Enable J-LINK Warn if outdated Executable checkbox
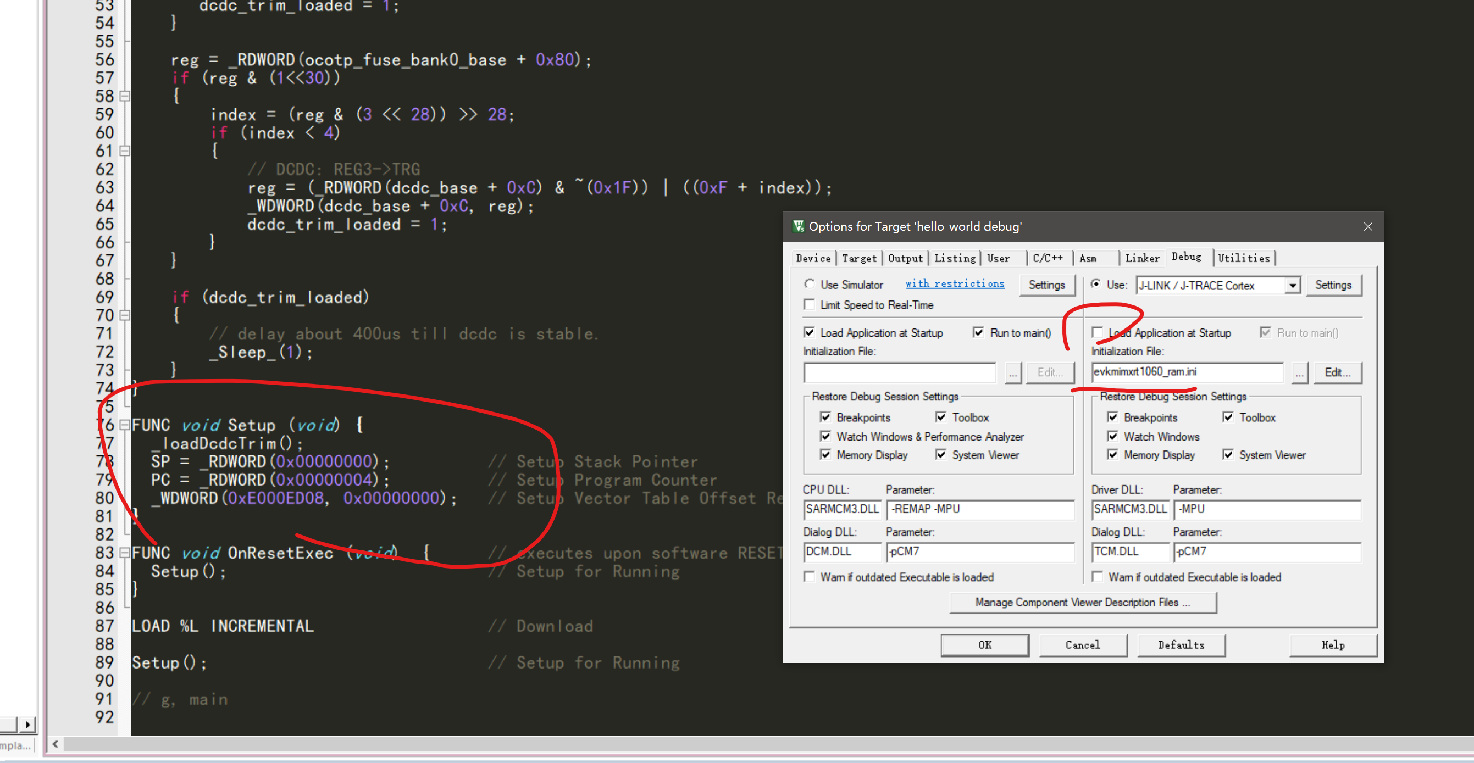1474x763 pixels. tap(1097, 577)
